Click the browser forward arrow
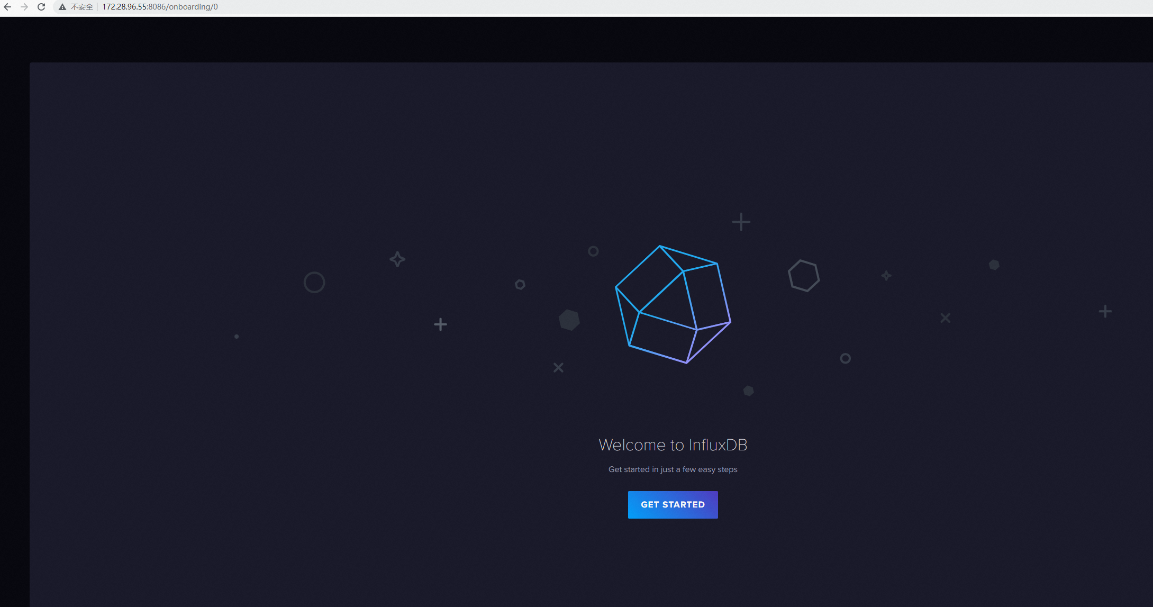The height and width of the screenshot is (607, 1153). click(24, 7)
